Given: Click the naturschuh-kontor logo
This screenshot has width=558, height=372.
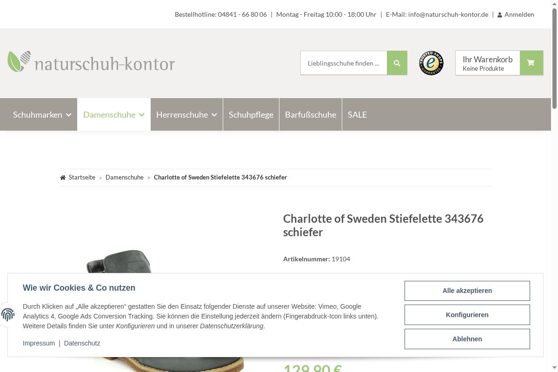Looking at the screenshot, I should 91,62.
